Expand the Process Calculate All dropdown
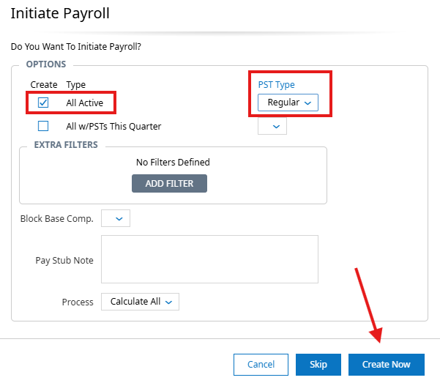This screenshot has height=383, width=440. click(140, 302)
